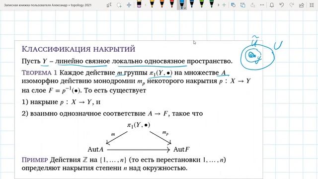Click the heading 'Классификация накрытий'
Viewport: 318px width, 179px height.
click(79, 49)
